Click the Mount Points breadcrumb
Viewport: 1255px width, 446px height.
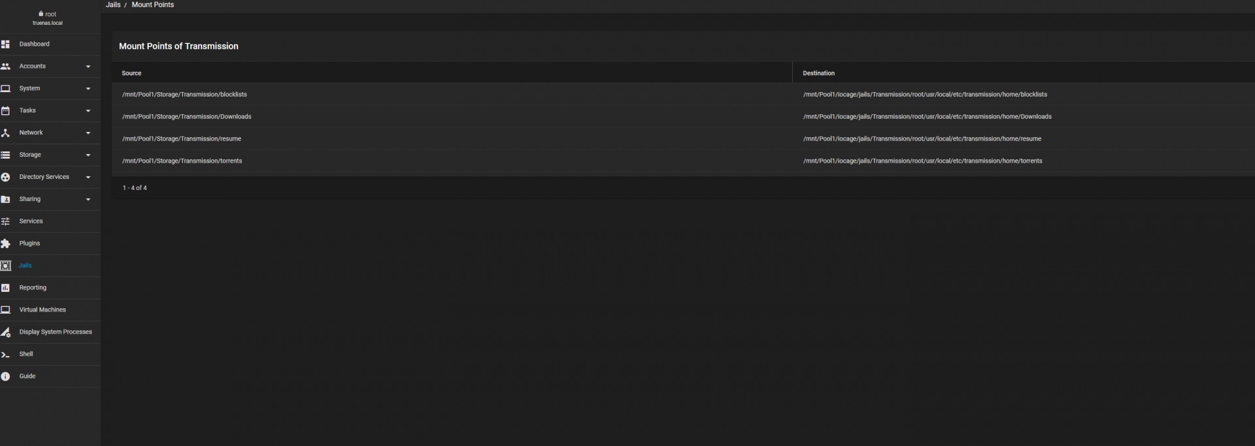point(153,5)
